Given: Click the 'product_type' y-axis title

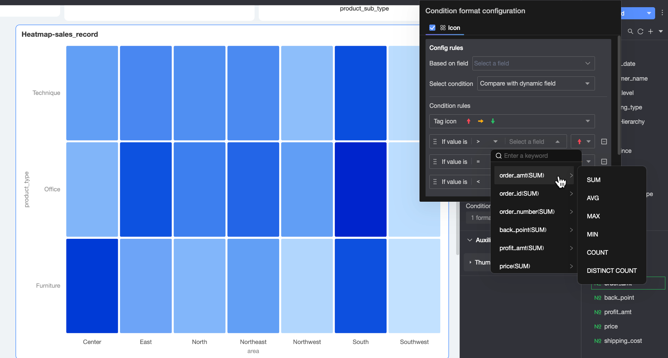Looking at the screenshot, I should 26,189.
